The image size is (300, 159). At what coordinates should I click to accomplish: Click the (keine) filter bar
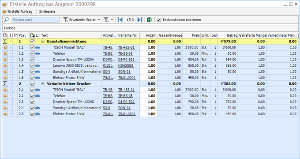[x=150, y=28]
